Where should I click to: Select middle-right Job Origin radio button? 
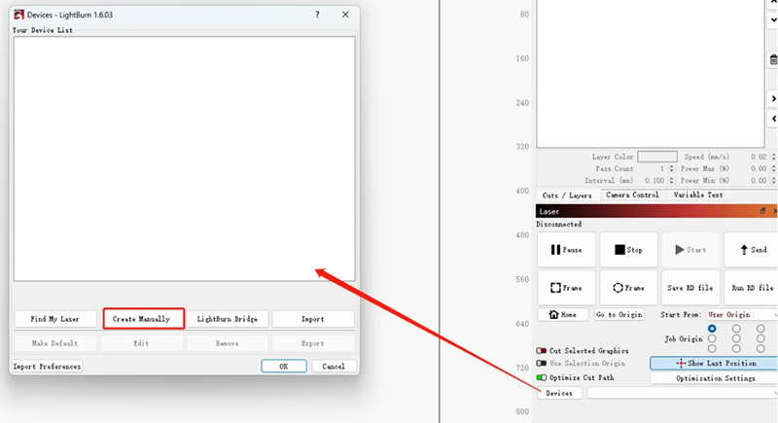point(760,338)
